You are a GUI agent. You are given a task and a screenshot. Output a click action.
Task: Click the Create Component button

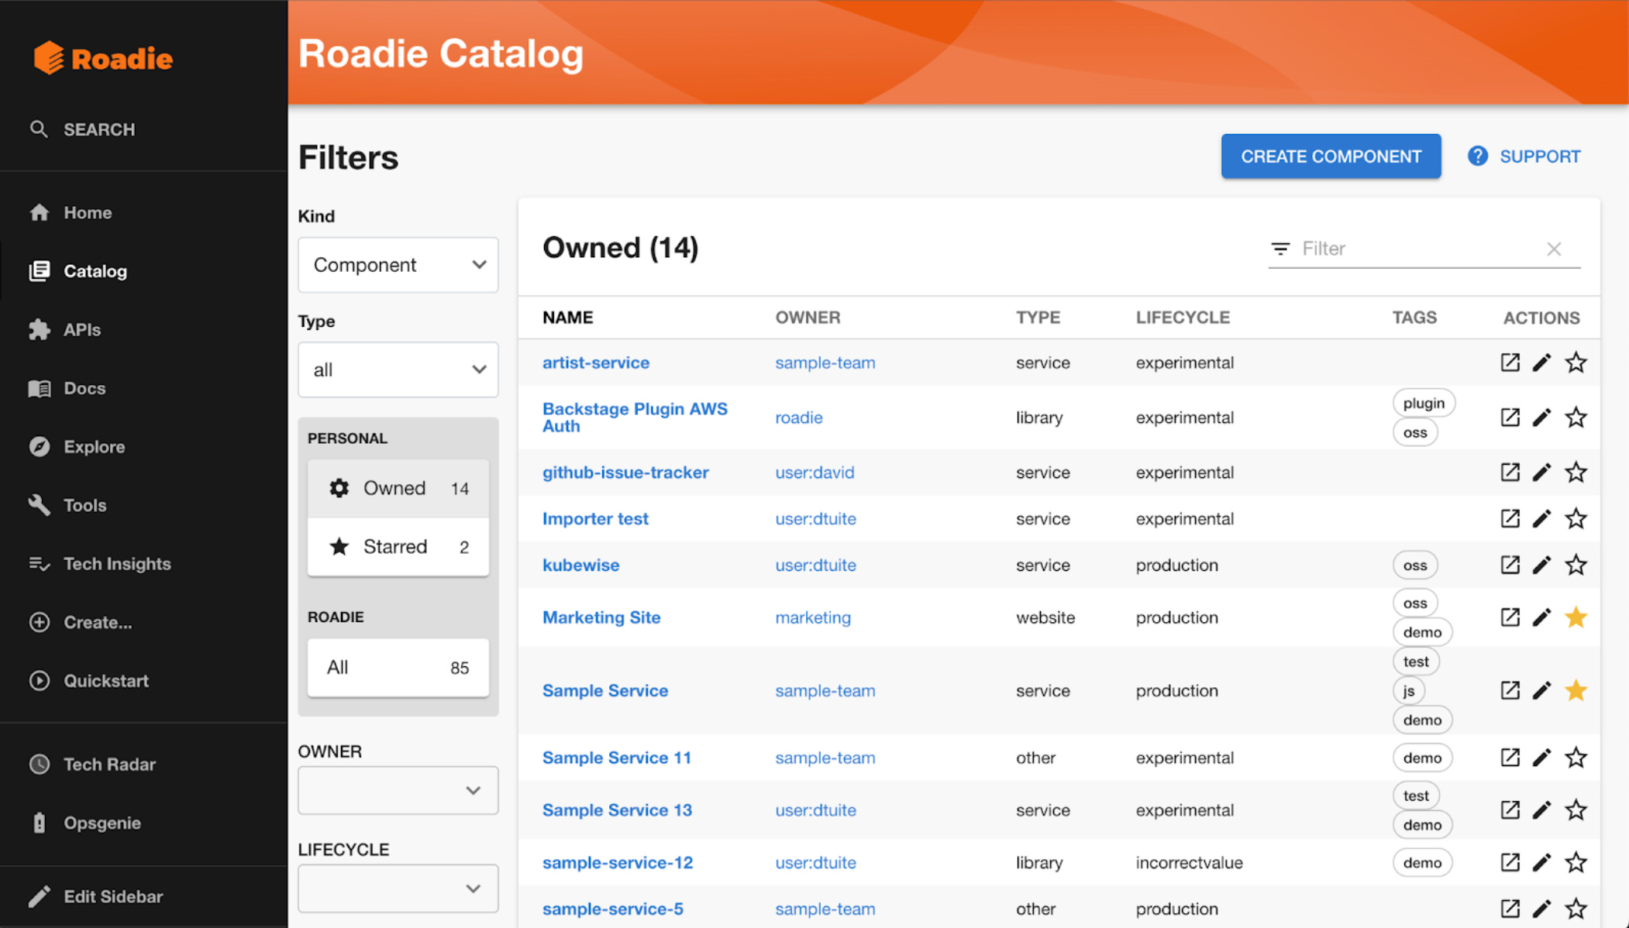(1331, 156)
